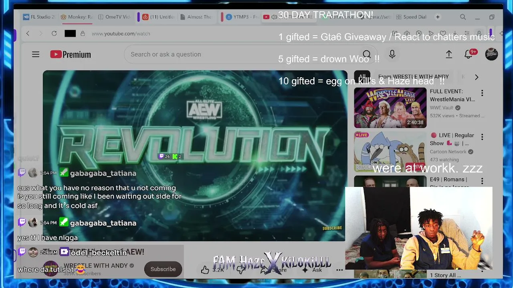Subscribe to WRESTLE WITH ANDY channel
The width and height of the screenshot is (513, 288).
[163, 269]
